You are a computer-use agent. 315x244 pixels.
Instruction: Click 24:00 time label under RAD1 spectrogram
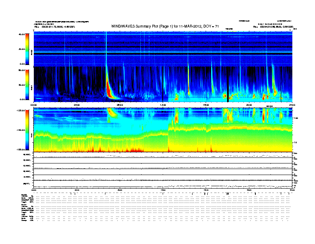point(292,105)
